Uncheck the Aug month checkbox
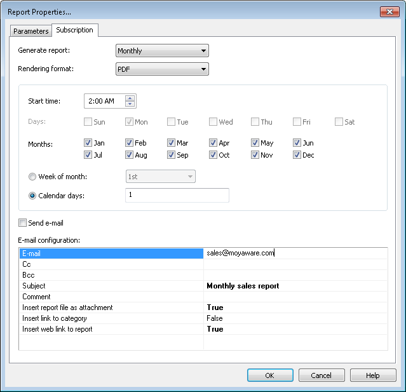The image size is (406, 392). [x=130, y=155]
